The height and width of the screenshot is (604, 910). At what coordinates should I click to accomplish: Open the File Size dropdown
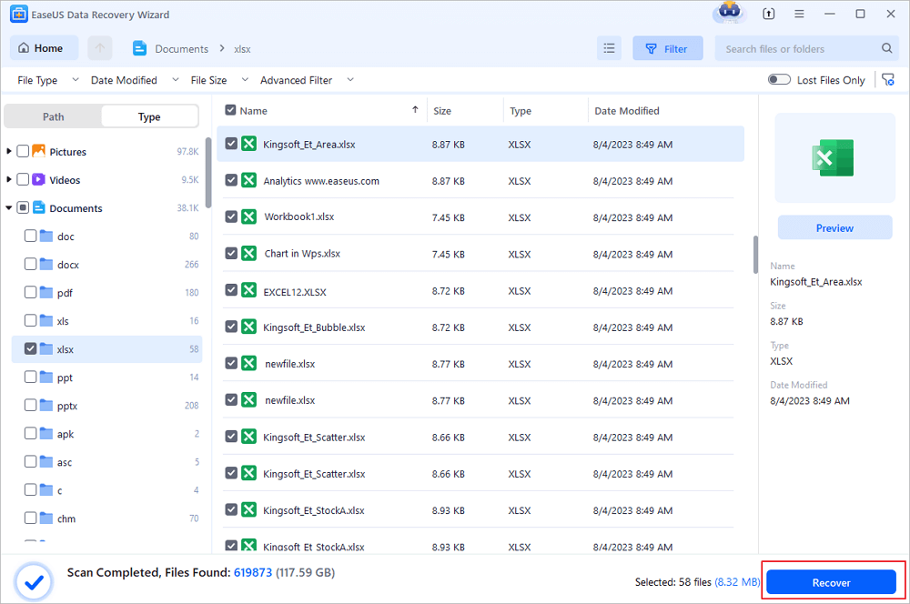(219, 80)
